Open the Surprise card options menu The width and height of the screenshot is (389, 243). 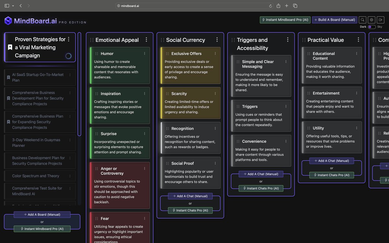[145, 133]
